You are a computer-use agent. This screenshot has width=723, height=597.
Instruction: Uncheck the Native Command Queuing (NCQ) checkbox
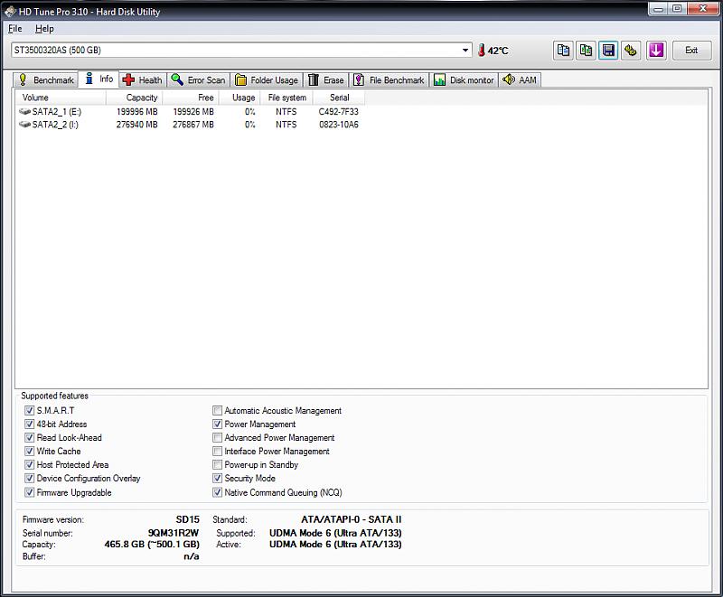pyautogui.click(x=217, y=492)
